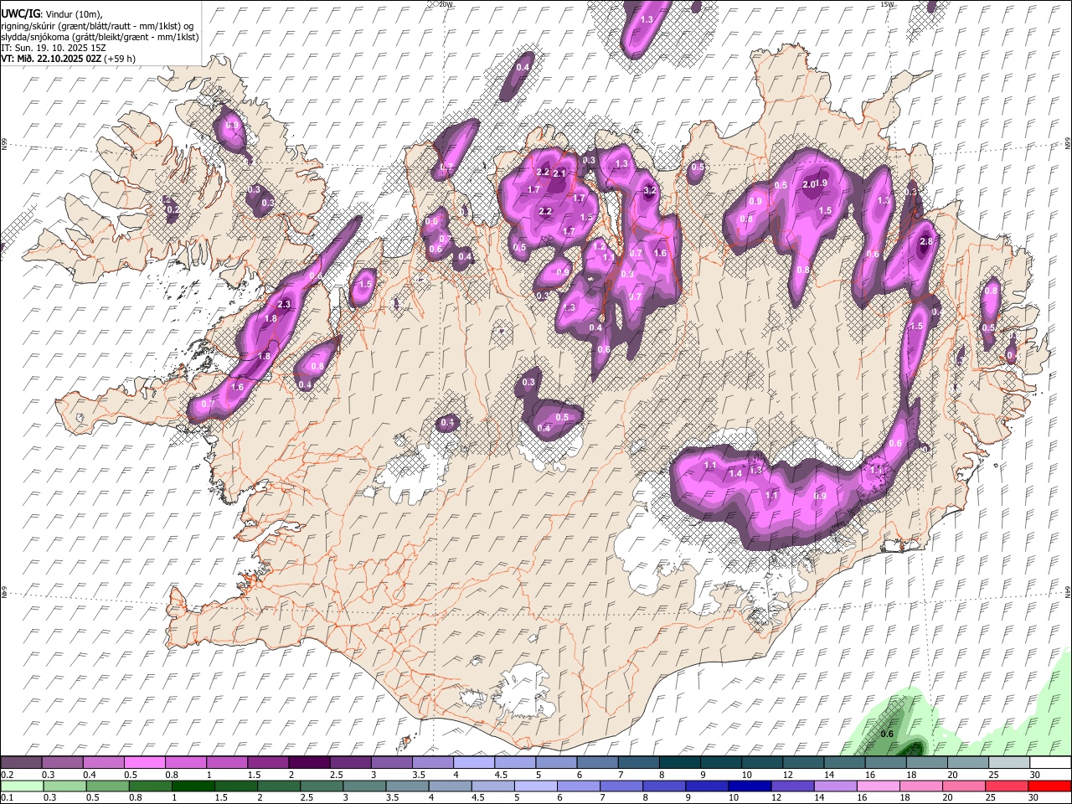Click the 2.0 snowfall value on the map
1072x804 pixels.
(x=808, y=184)
